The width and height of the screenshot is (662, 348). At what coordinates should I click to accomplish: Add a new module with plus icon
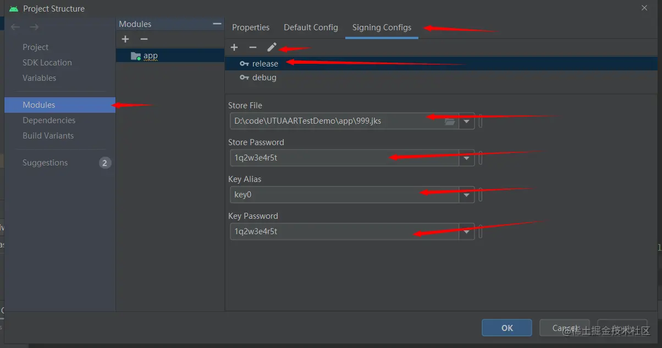click(x=125, y=39)
